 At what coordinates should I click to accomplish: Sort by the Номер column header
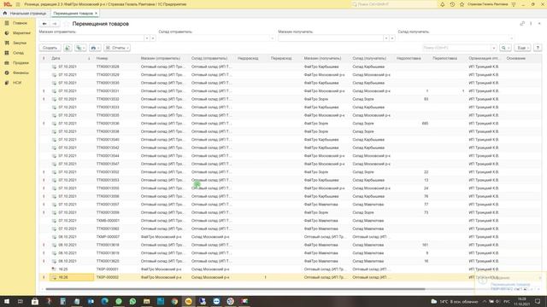point(116,58)
